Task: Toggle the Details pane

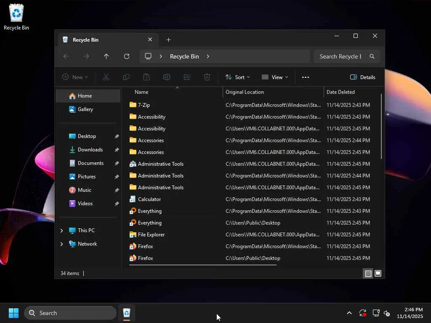Action: click(362, 77)
